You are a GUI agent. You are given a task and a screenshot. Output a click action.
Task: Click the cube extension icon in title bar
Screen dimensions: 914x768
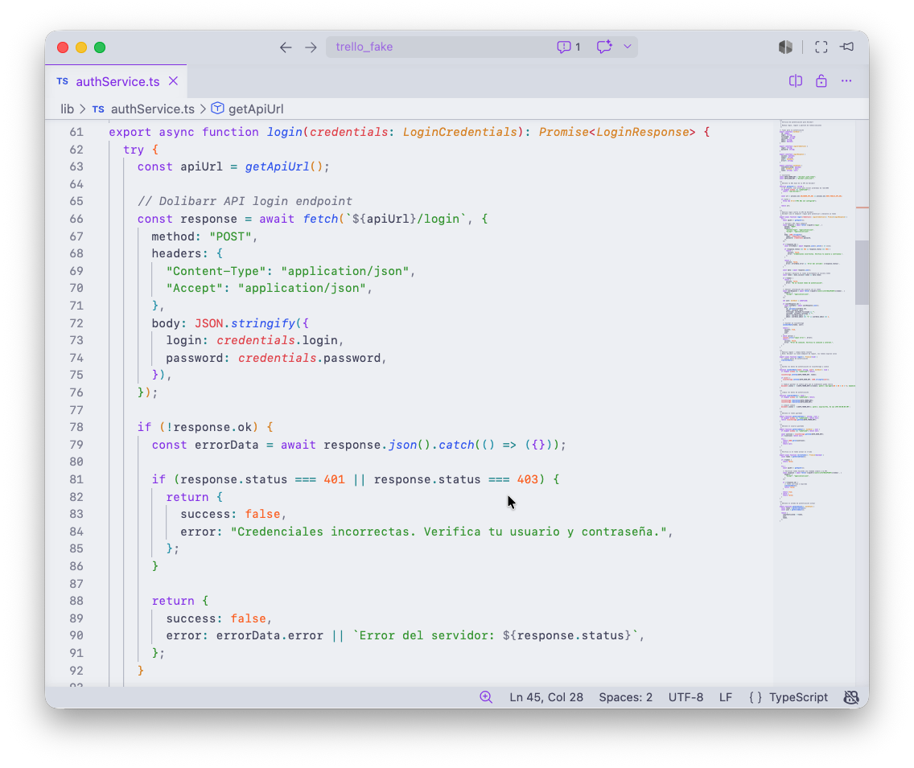pyautogui.click(x=785, y=47)
